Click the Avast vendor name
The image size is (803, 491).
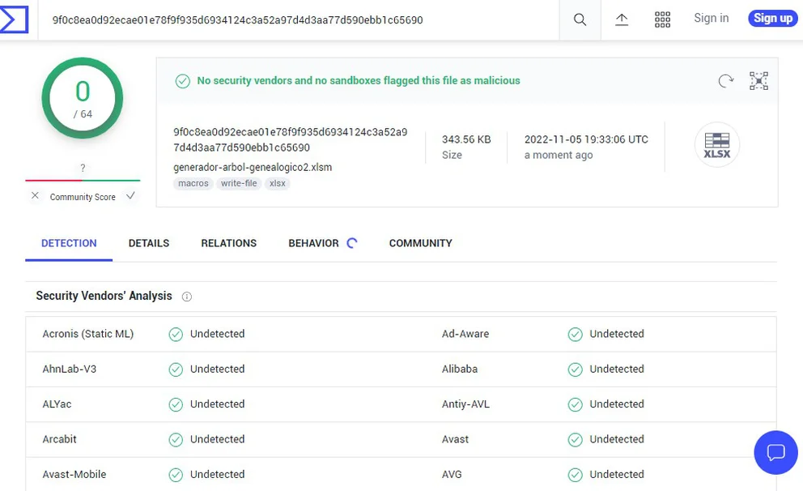click(455, 439)
